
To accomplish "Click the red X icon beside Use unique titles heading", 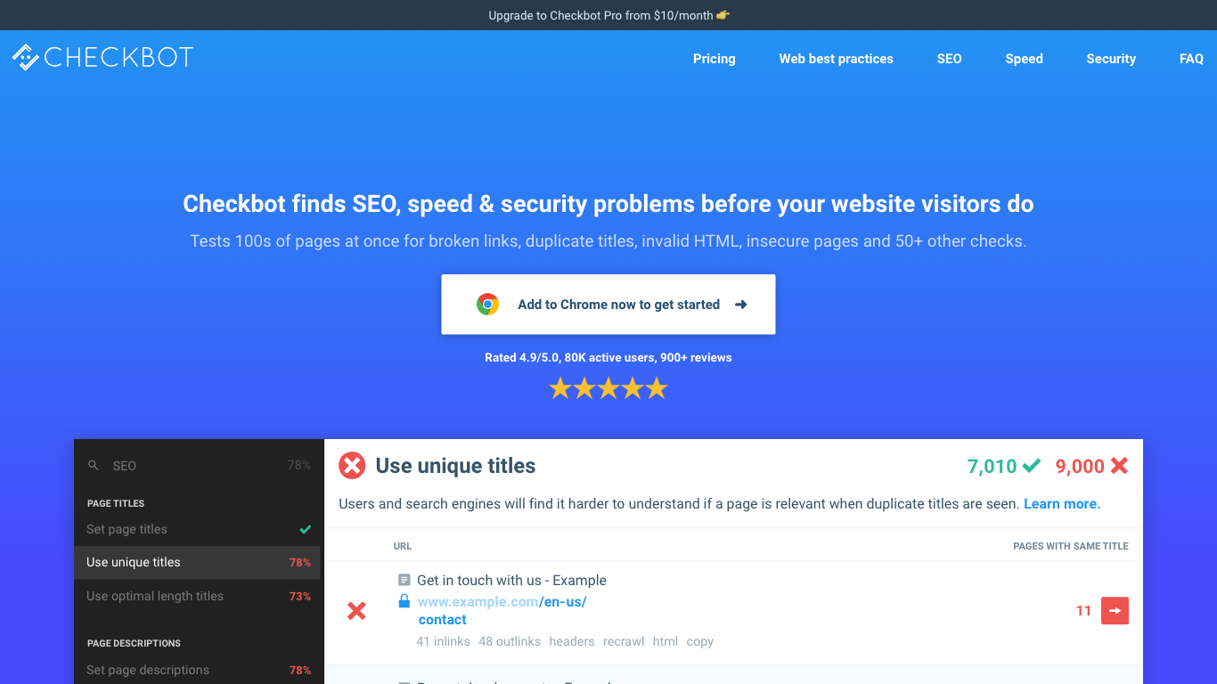I will pyautogui.click(x=352, y=466).
